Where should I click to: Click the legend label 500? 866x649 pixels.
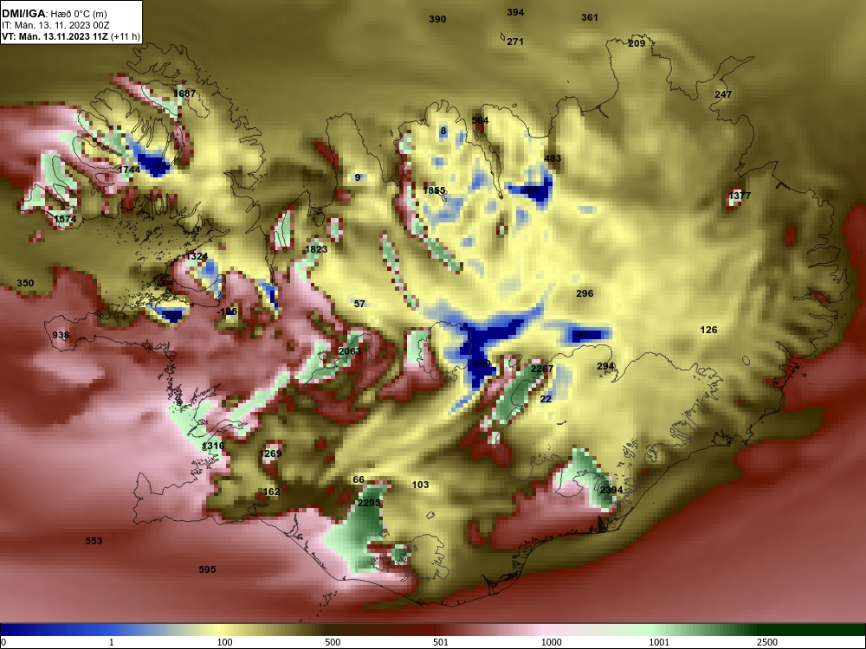[333, 642]
